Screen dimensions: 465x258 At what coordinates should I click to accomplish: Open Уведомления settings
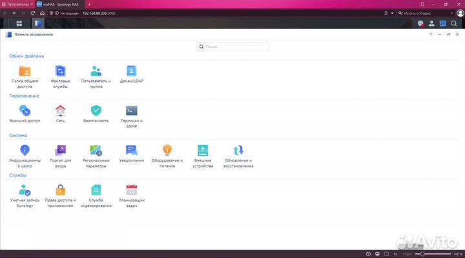coord(131,153)
